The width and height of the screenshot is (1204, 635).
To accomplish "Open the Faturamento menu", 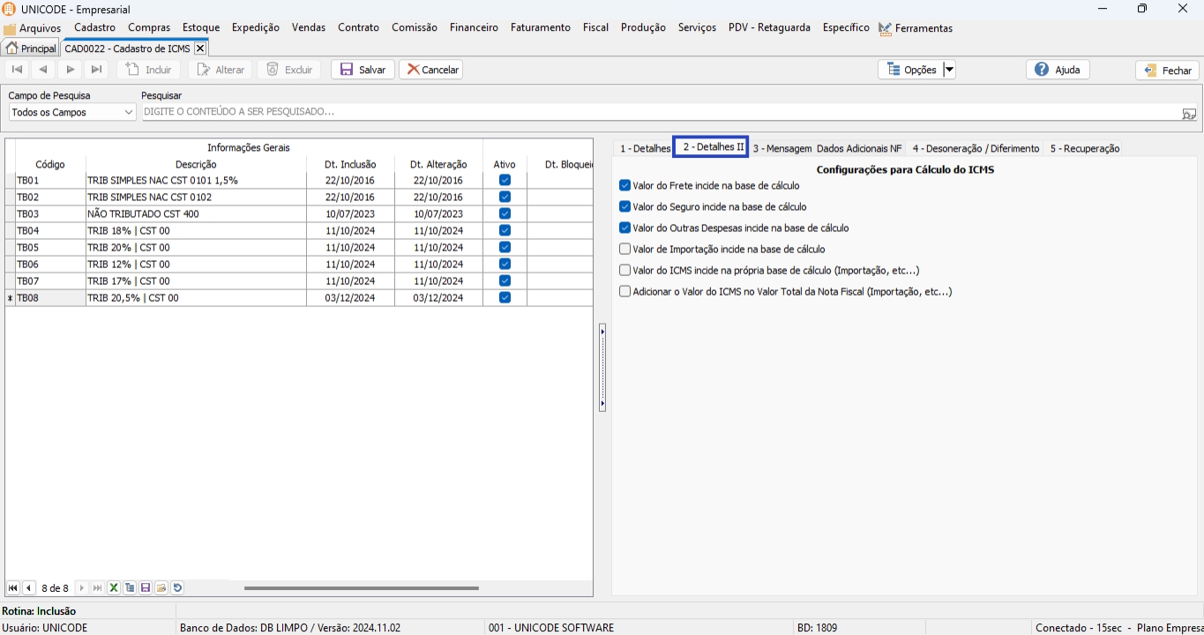I will click(540, 27).
